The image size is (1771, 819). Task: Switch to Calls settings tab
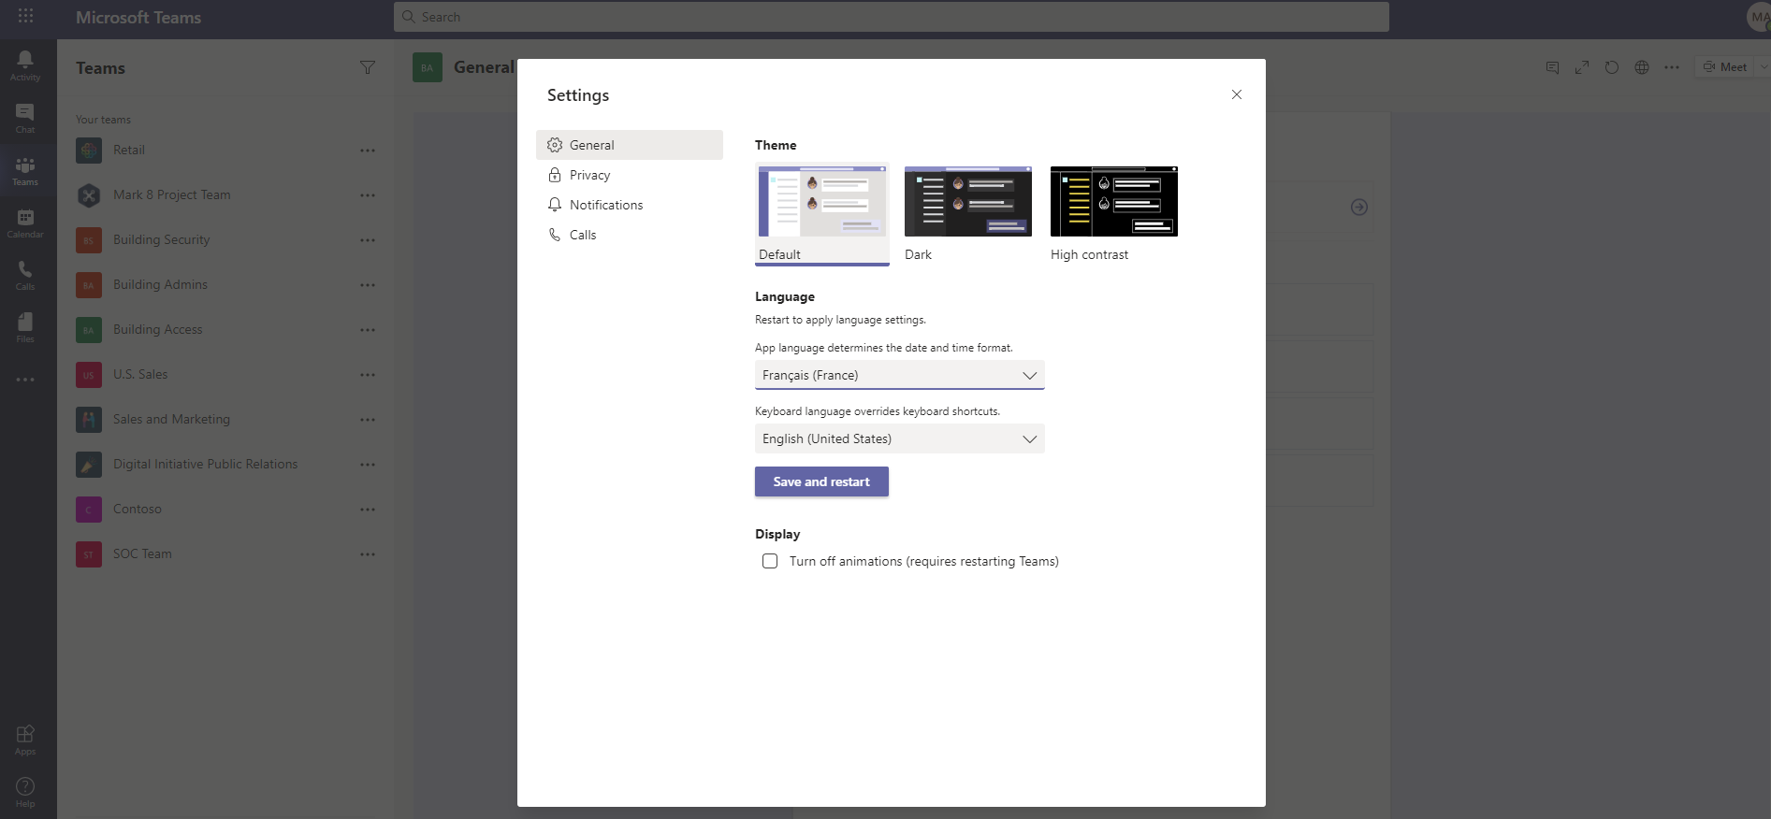[630, 235]
